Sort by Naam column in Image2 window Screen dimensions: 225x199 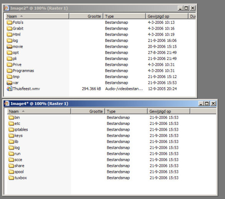[37, 16]
